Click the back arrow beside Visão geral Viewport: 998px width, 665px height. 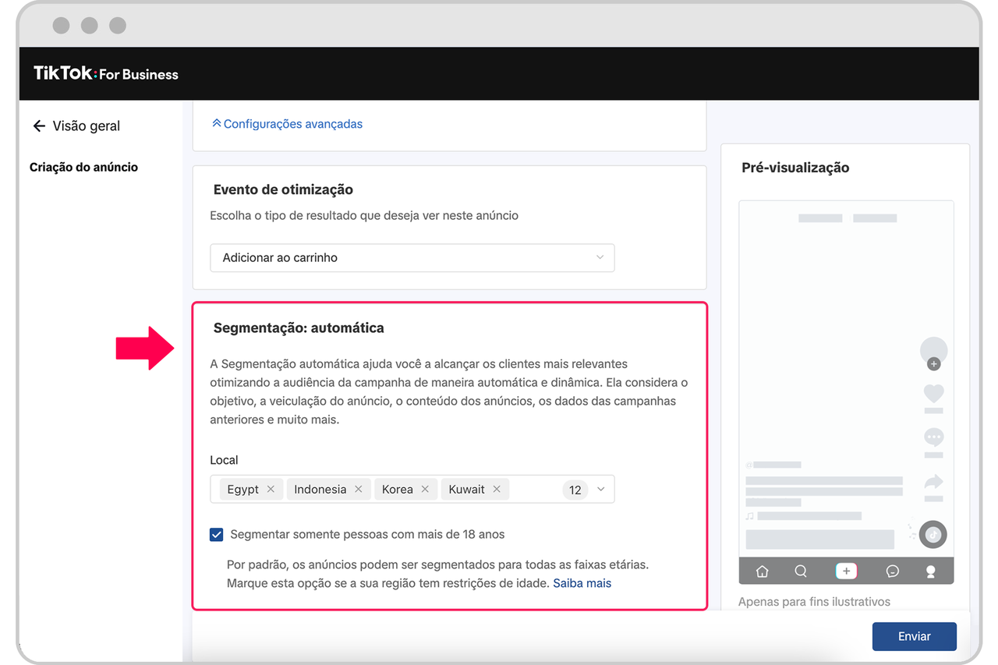(x=39, y=126)
